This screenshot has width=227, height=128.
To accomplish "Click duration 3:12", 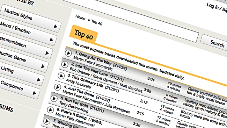I will tap(144, 102).
